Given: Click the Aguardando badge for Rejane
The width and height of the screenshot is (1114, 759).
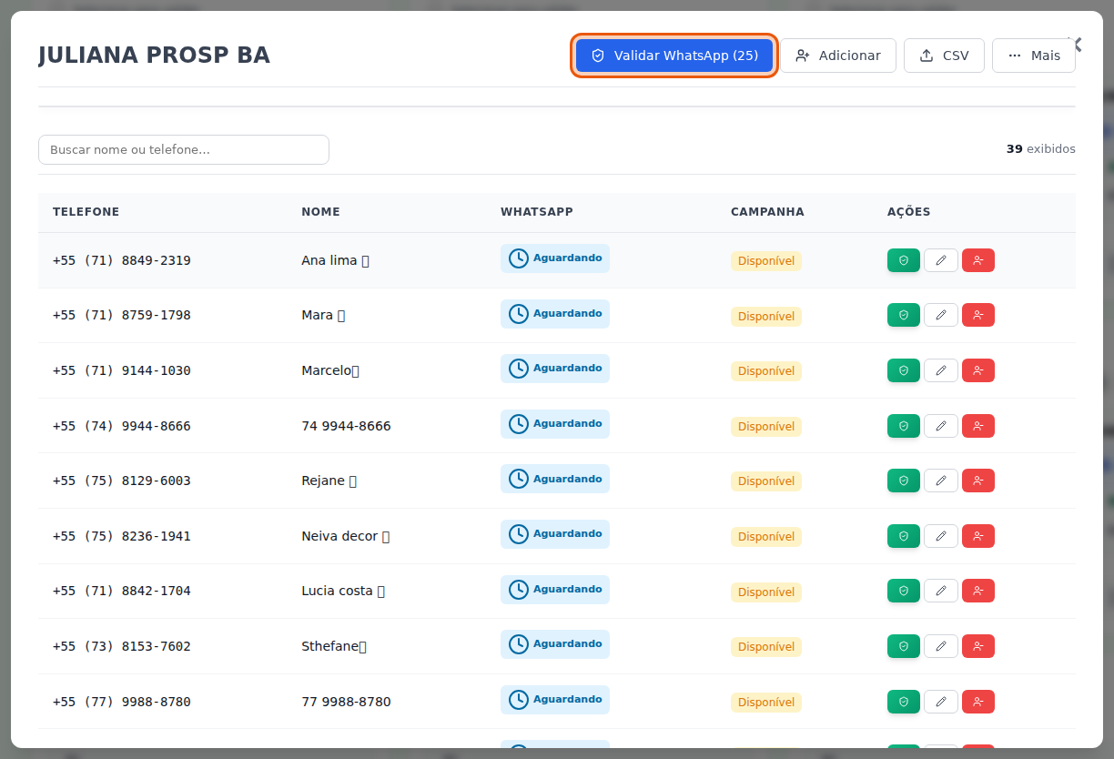Looking at the screenshot, I should [555, 479].
